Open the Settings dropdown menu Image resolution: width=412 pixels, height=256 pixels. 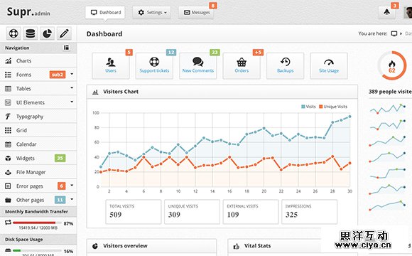click(x=151, y=12)
